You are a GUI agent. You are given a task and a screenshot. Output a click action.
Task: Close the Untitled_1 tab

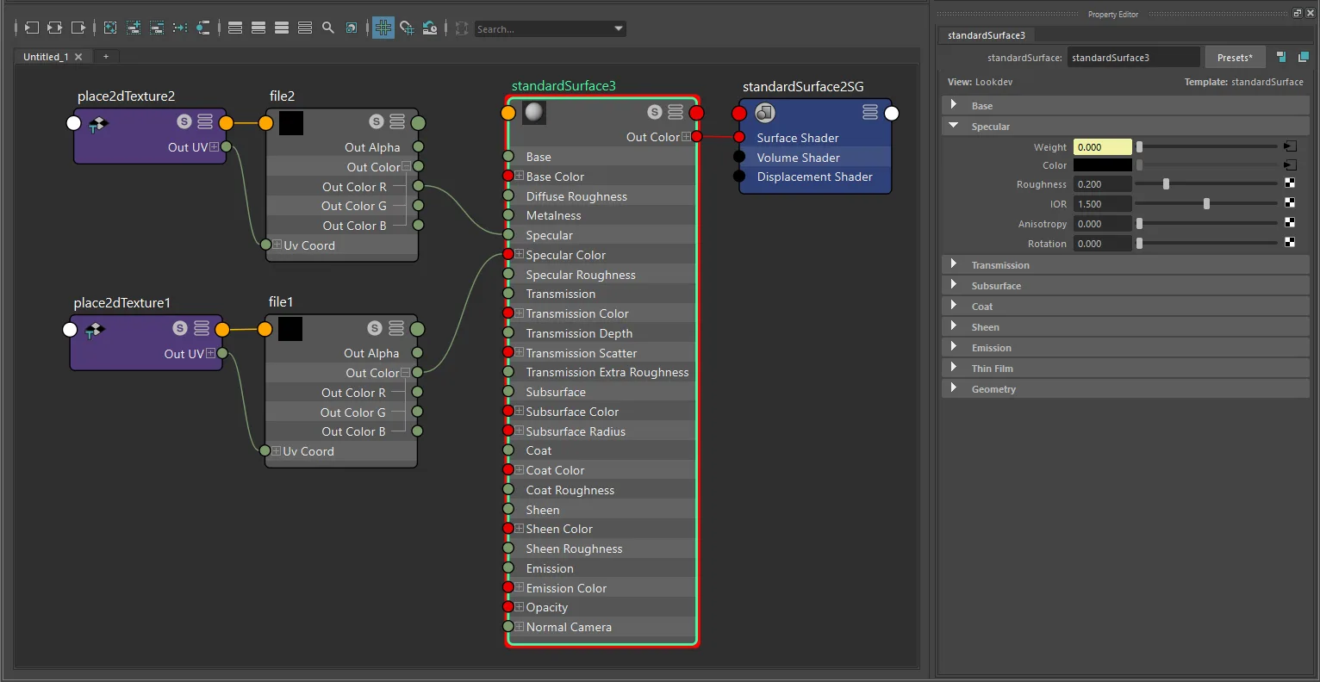(78, 57)
